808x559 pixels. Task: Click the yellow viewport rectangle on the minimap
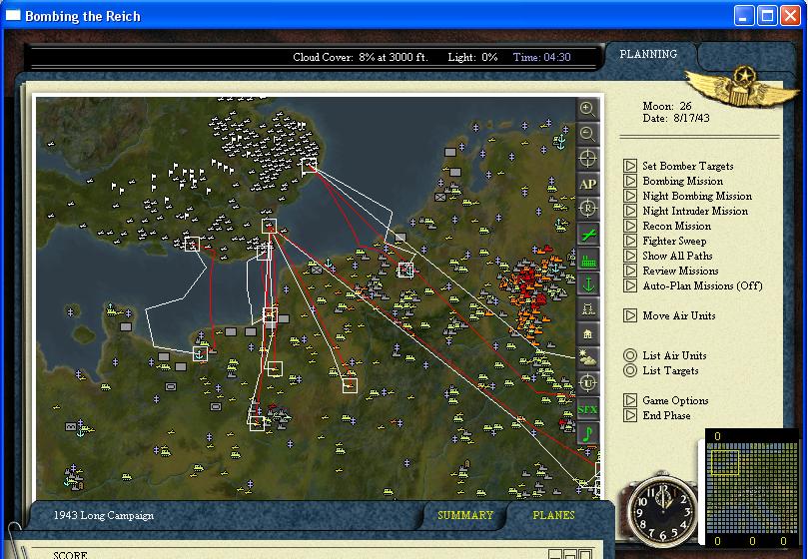(724, 462)
